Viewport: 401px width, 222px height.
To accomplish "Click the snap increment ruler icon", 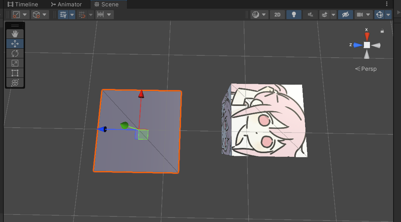I will pyautogui.click(x=100, y=15).
